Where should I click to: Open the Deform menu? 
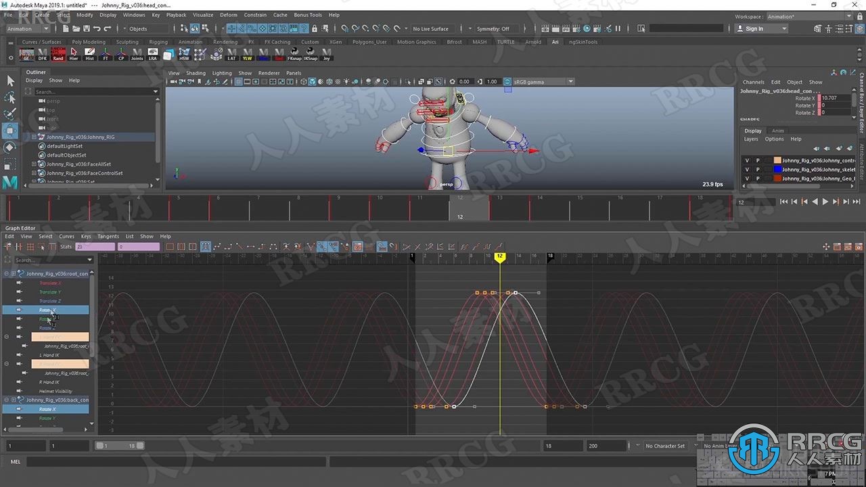(229, 15)
